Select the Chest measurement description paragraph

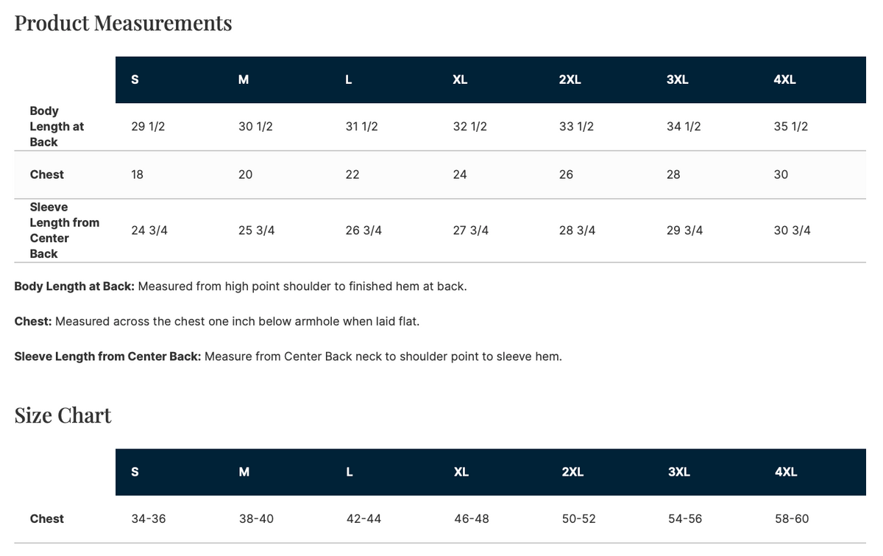pos(217,321)
